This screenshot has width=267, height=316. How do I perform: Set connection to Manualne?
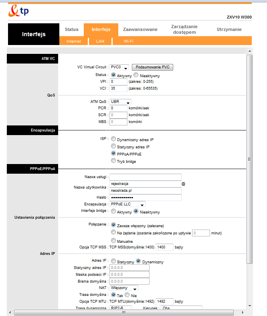113,240
